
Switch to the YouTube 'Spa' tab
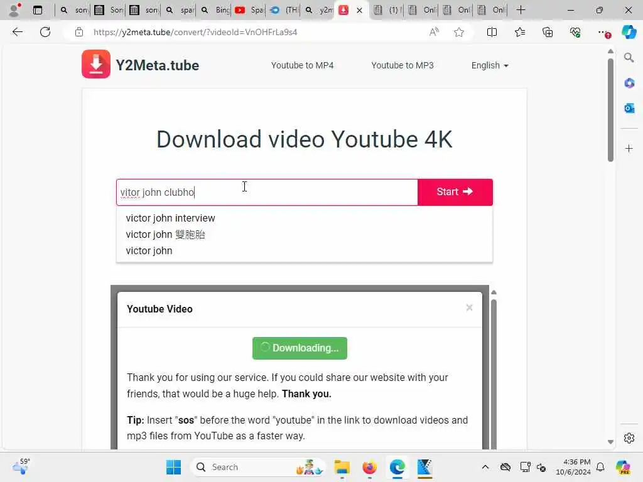(x=249, y=10)
